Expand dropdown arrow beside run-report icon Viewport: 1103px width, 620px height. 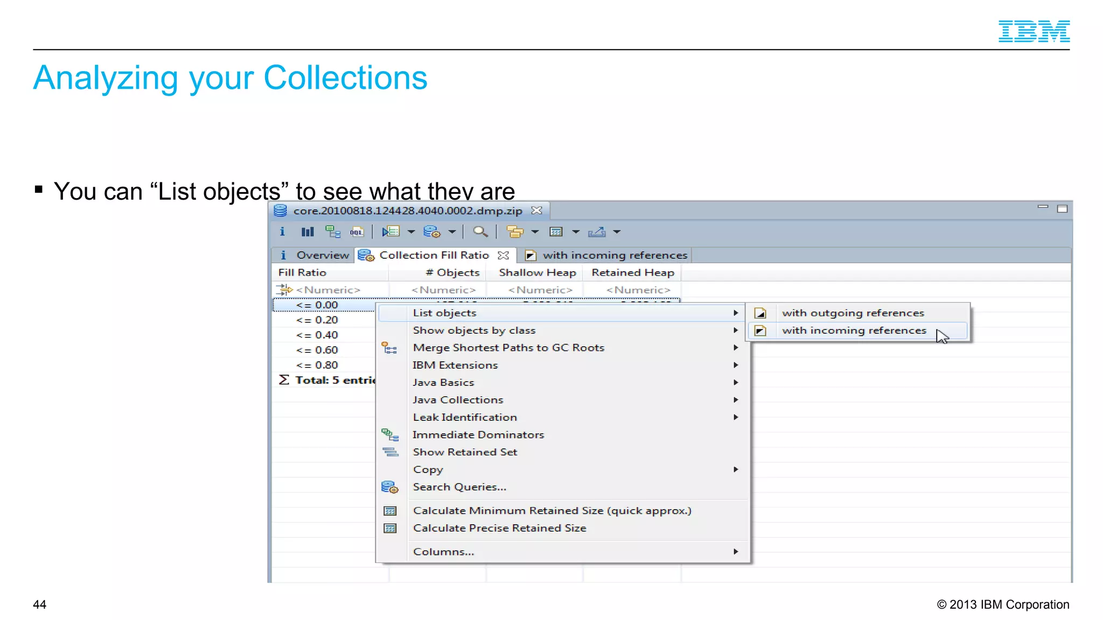(x=411, y=232)
